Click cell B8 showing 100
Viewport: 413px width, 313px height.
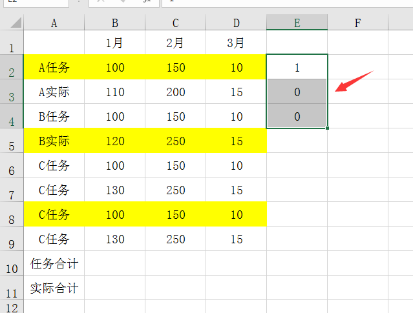(115, 214)
